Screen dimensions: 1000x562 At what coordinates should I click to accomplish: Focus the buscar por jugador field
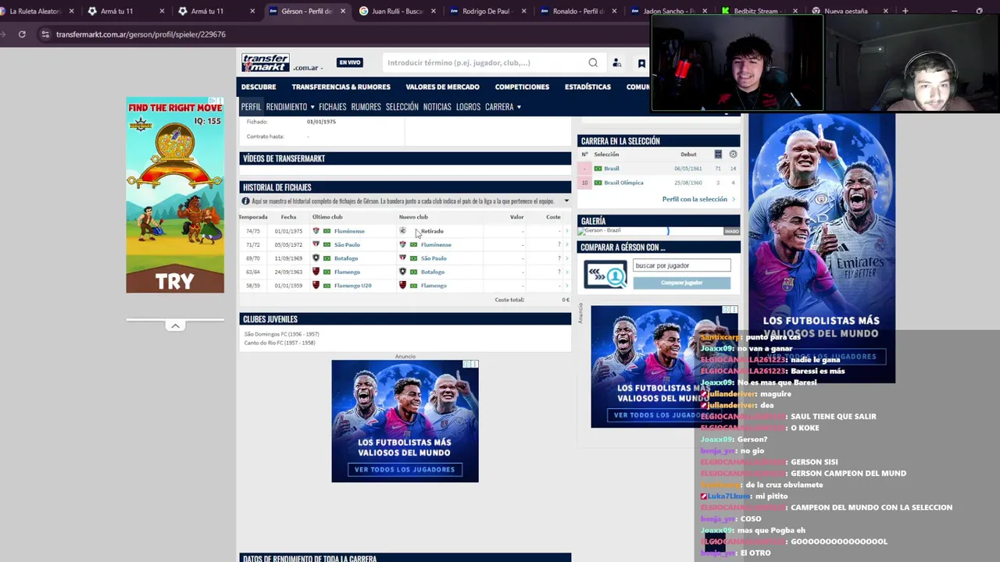681,265
